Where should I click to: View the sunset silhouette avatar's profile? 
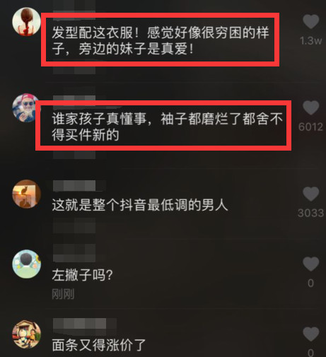coord(26,194)
